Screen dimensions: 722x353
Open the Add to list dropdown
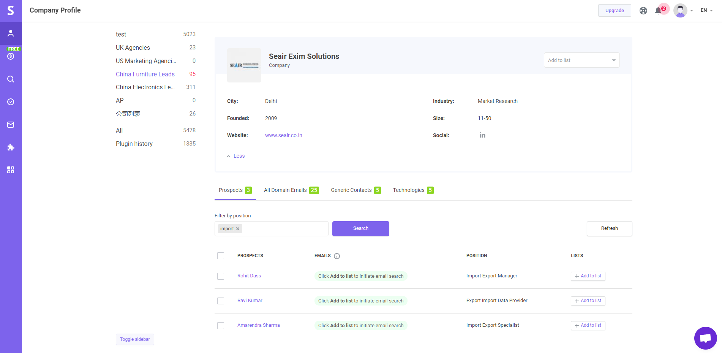581,60
